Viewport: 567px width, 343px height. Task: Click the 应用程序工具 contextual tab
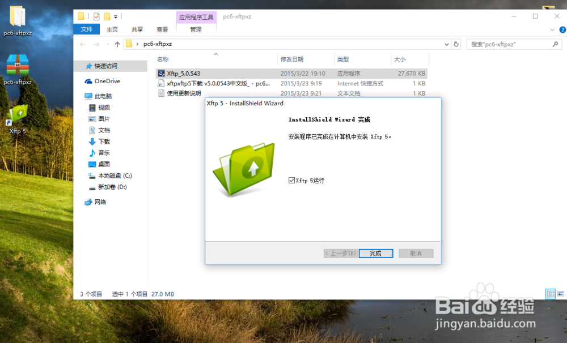tap(196, 17)
